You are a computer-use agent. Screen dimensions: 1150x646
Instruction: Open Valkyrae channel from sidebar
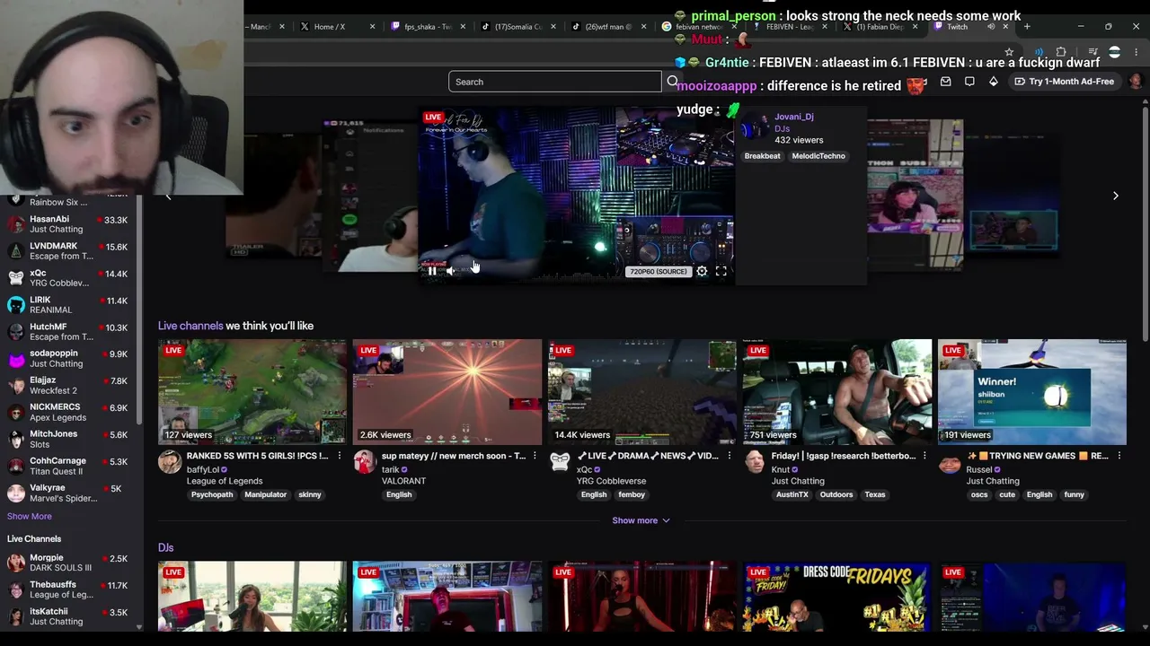tap(68, 493)
